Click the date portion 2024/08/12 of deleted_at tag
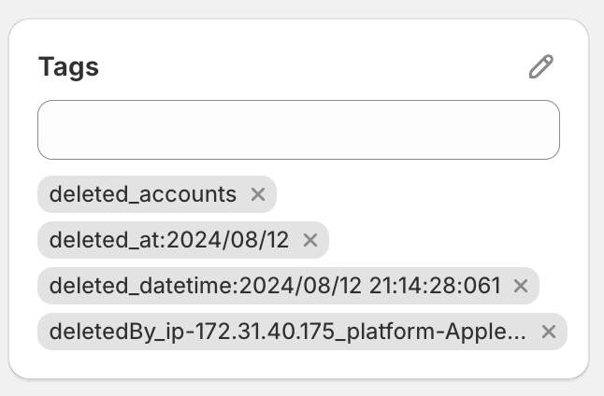 (227, 240)
